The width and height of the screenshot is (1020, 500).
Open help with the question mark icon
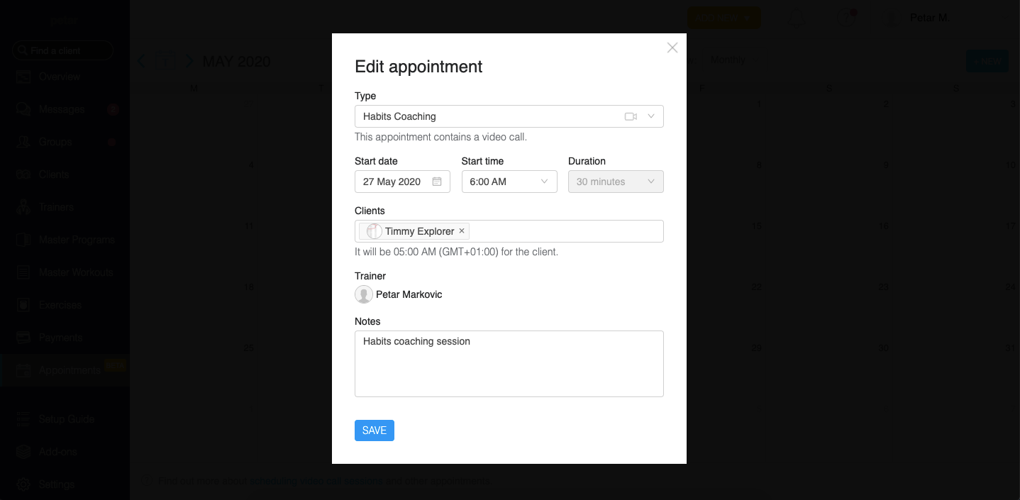846,18
